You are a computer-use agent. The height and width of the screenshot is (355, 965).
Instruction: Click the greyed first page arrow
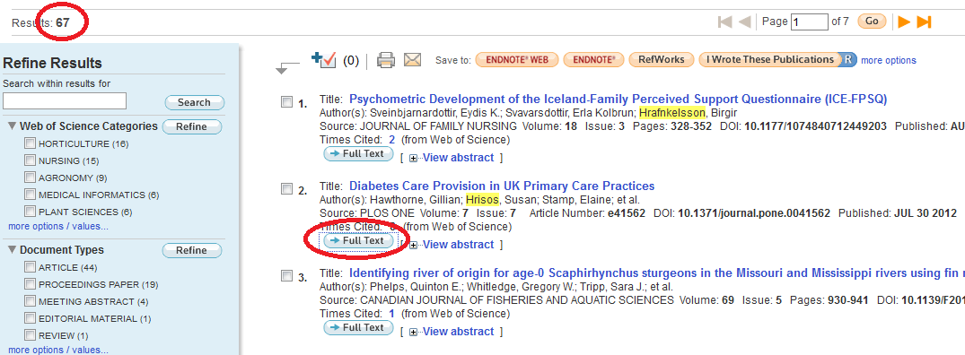[x=724, y=22]
